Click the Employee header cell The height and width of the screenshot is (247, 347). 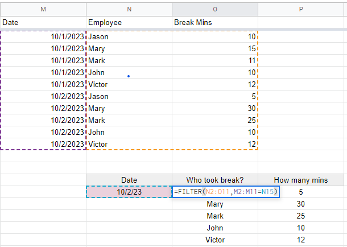tap(129, 22)
